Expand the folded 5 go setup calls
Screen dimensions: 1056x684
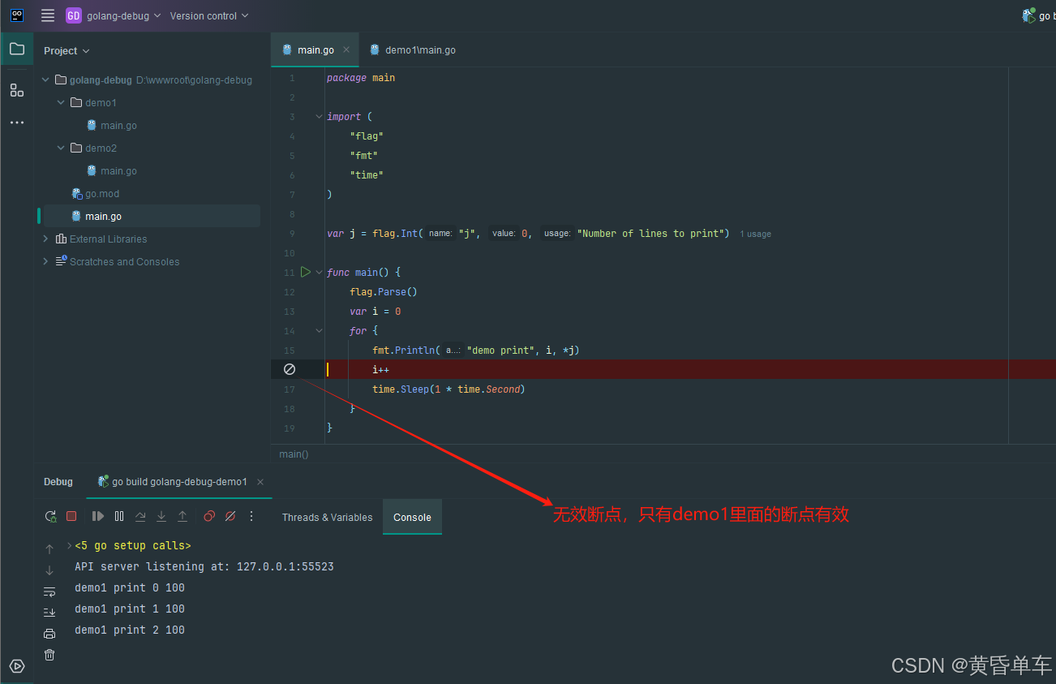pyautogui.click(x=70, y=546)
